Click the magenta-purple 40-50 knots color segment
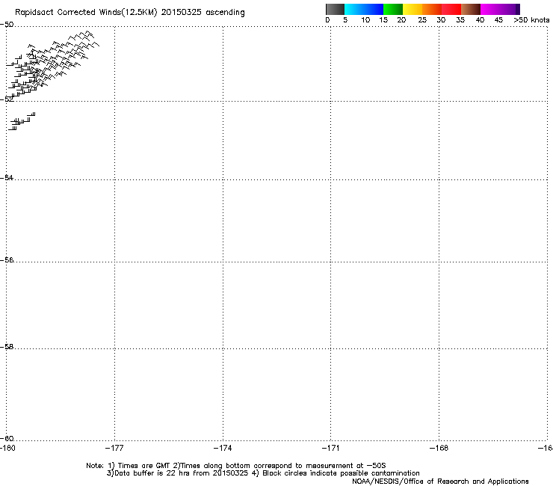The width and height of the screenshot is (553, 486). [x=500, y=9]
